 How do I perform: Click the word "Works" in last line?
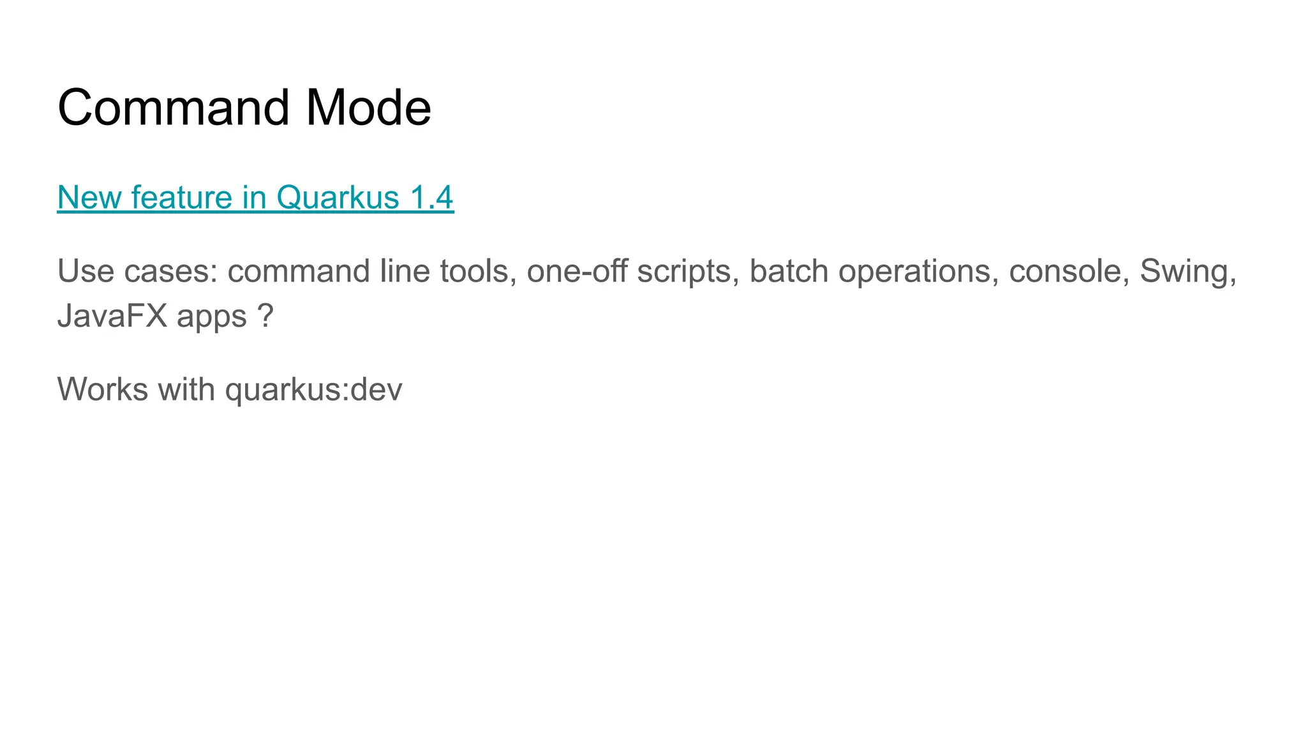(103, 389)
